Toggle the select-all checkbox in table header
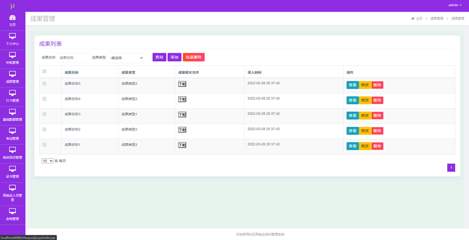The image size is (469, 240). 44,71
